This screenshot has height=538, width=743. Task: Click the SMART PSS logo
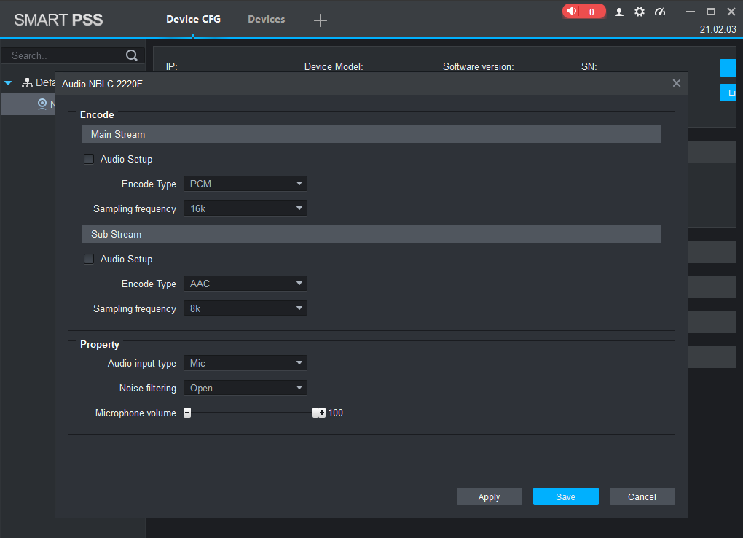point(58,20)
